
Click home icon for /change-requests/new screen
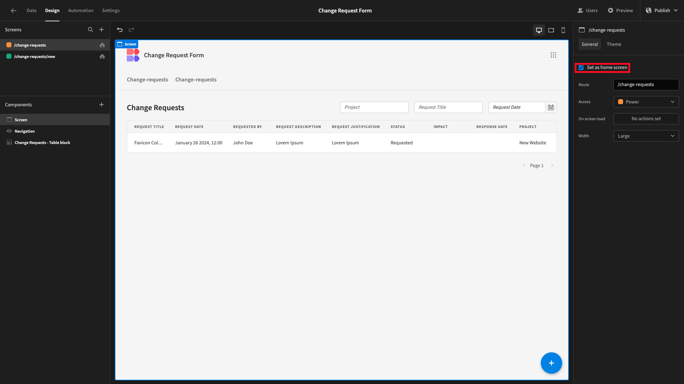tap(102, 57)
